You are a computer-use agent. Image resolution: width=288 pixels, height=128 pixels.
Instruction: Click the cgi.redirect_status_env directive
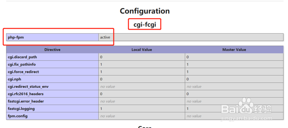click(28, 86)
